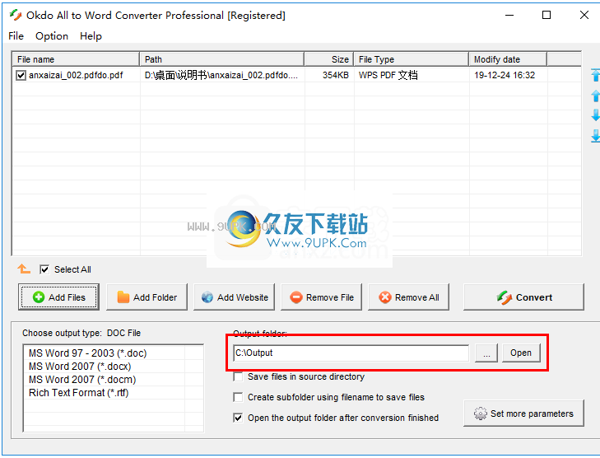
Task: Select Rich Text Format (*.rtf)
Action: [x=78, y=393]
